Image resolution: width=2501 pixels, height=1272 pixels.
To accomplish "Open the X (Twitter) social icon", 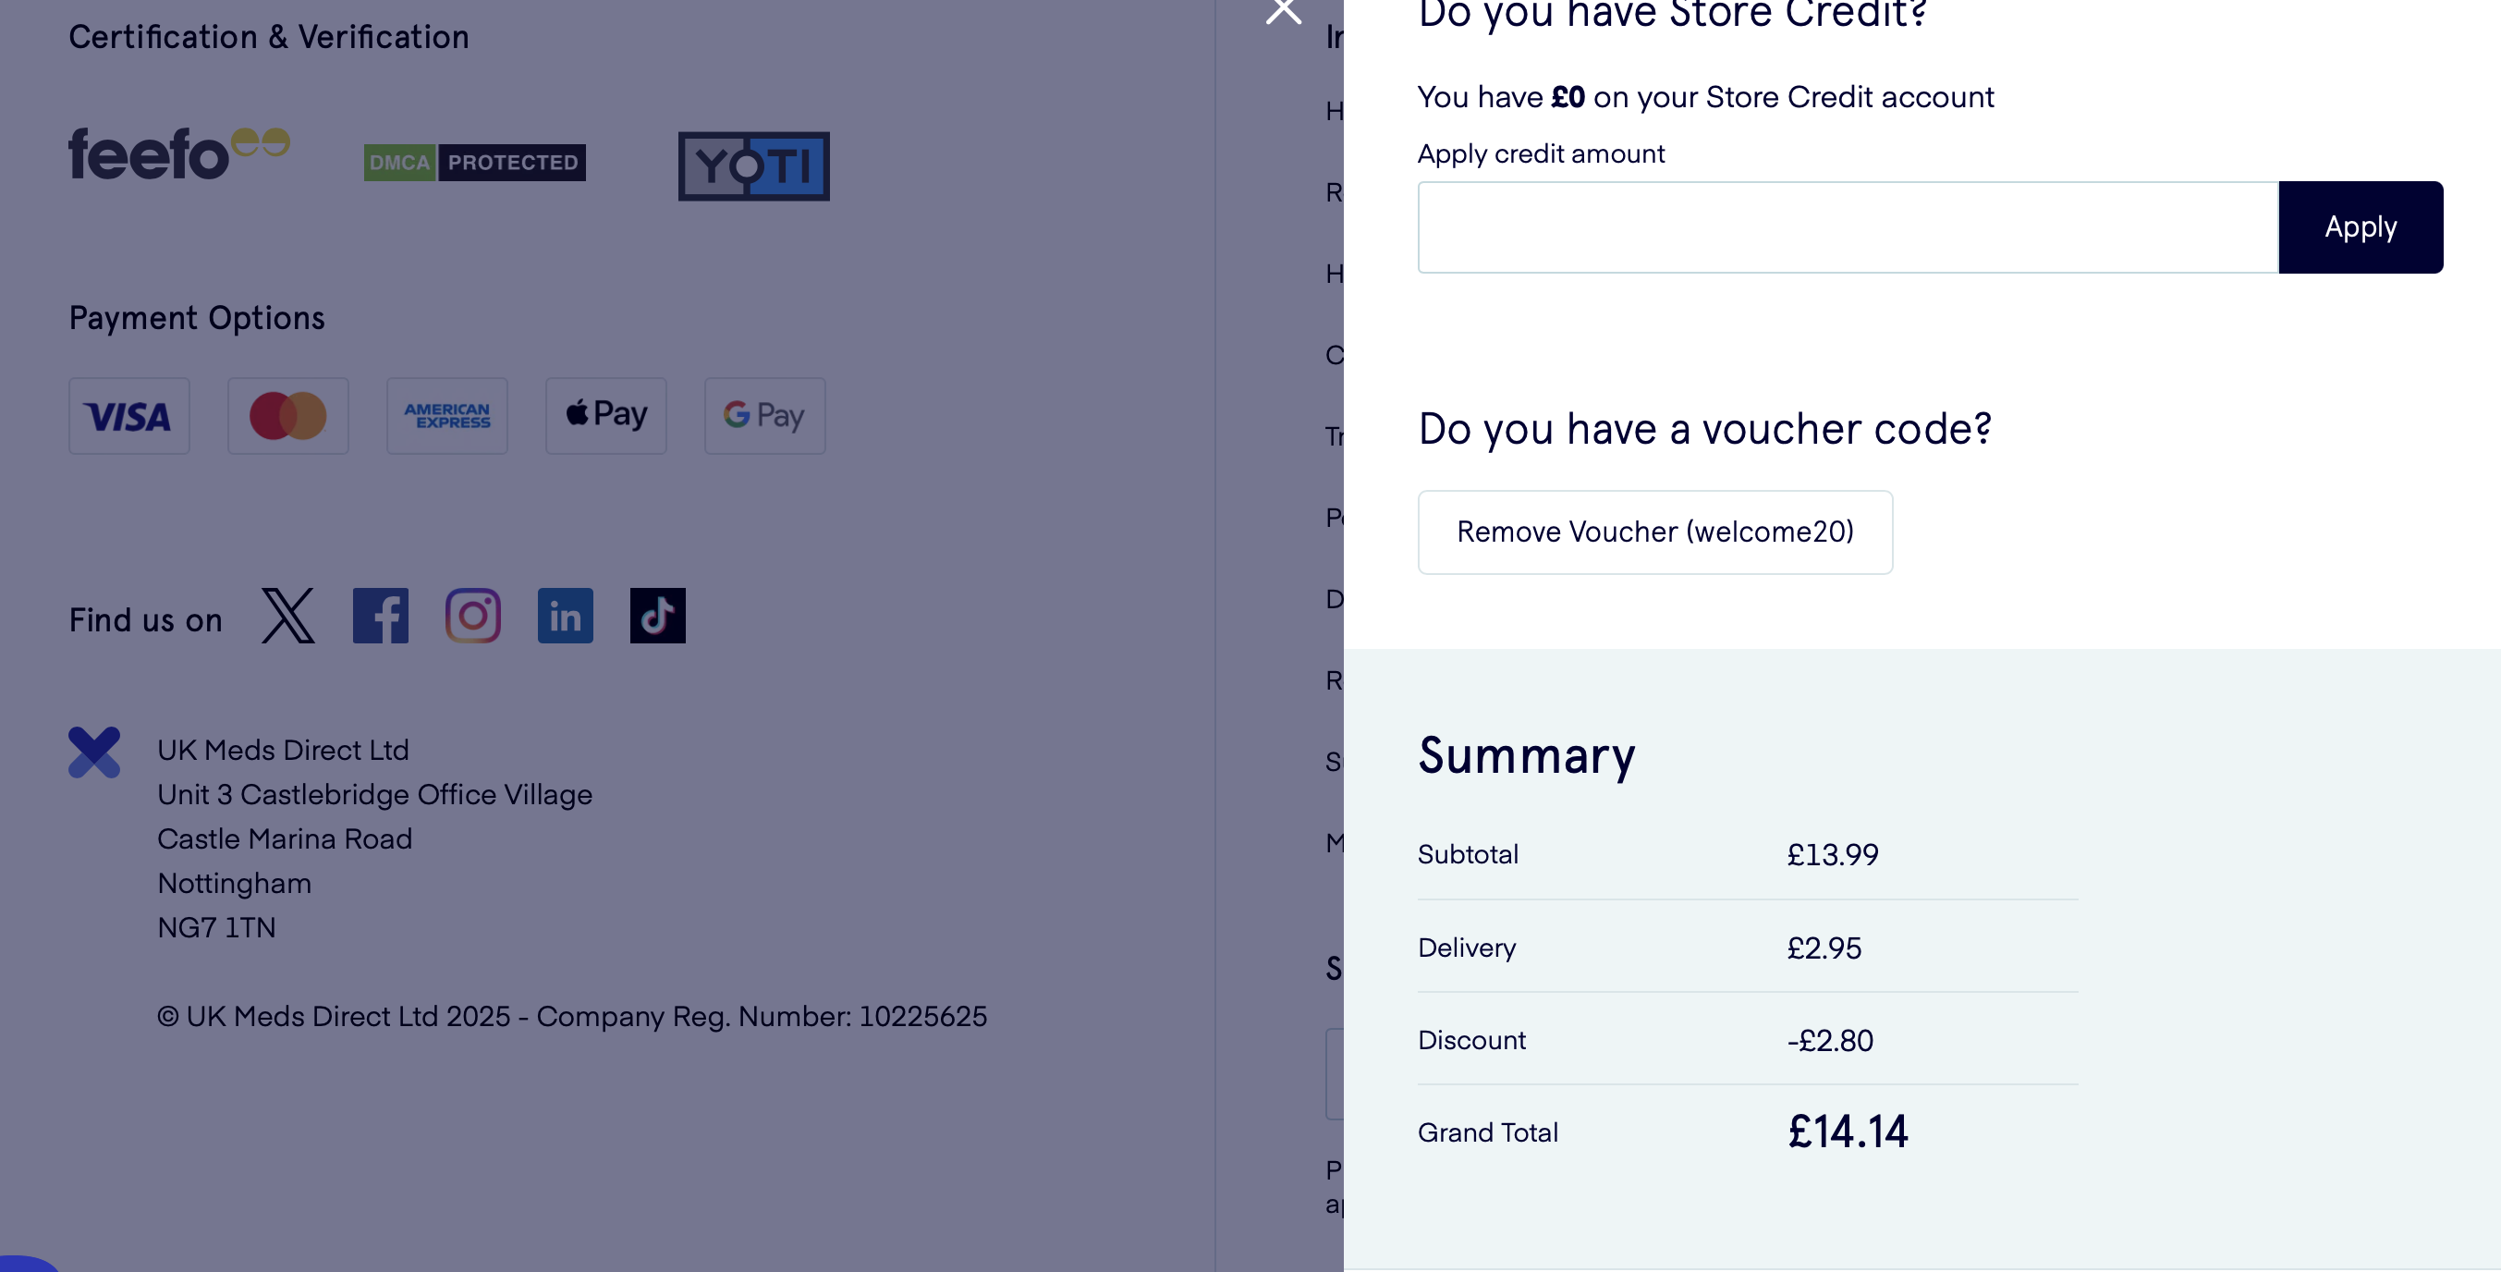I will point(288,616).
